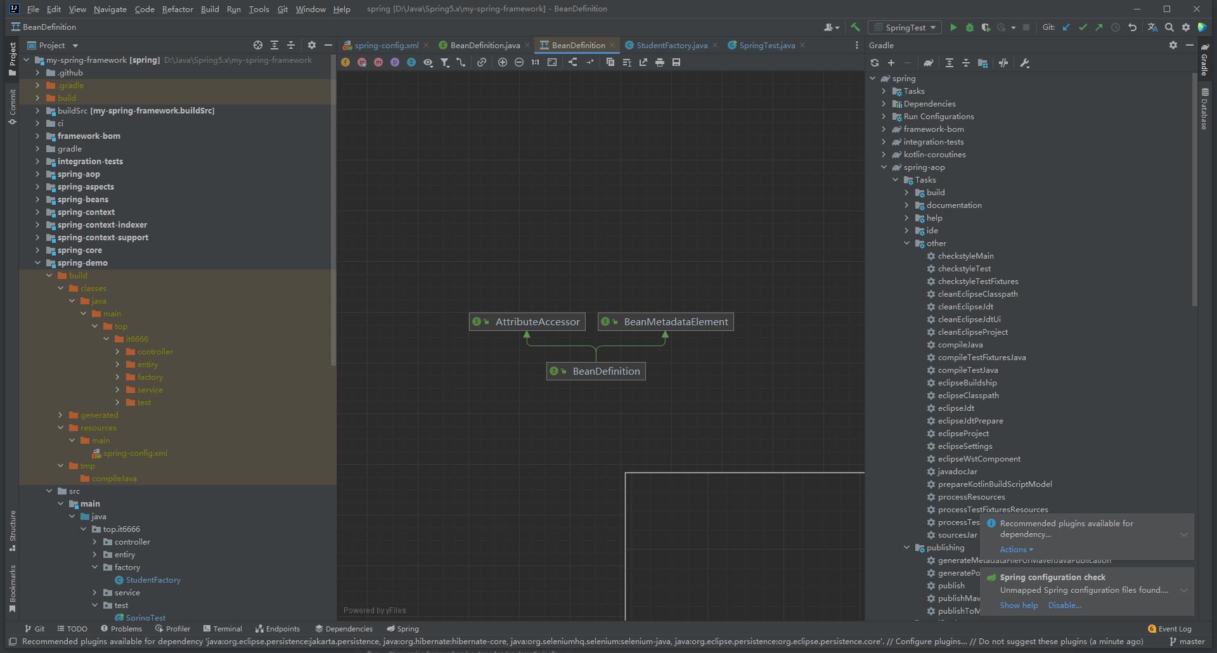This screenshot has width=1217, height=653.
Task: Click the Execute Gradle Task elephant icon
Action: click(x=928, y=63)
